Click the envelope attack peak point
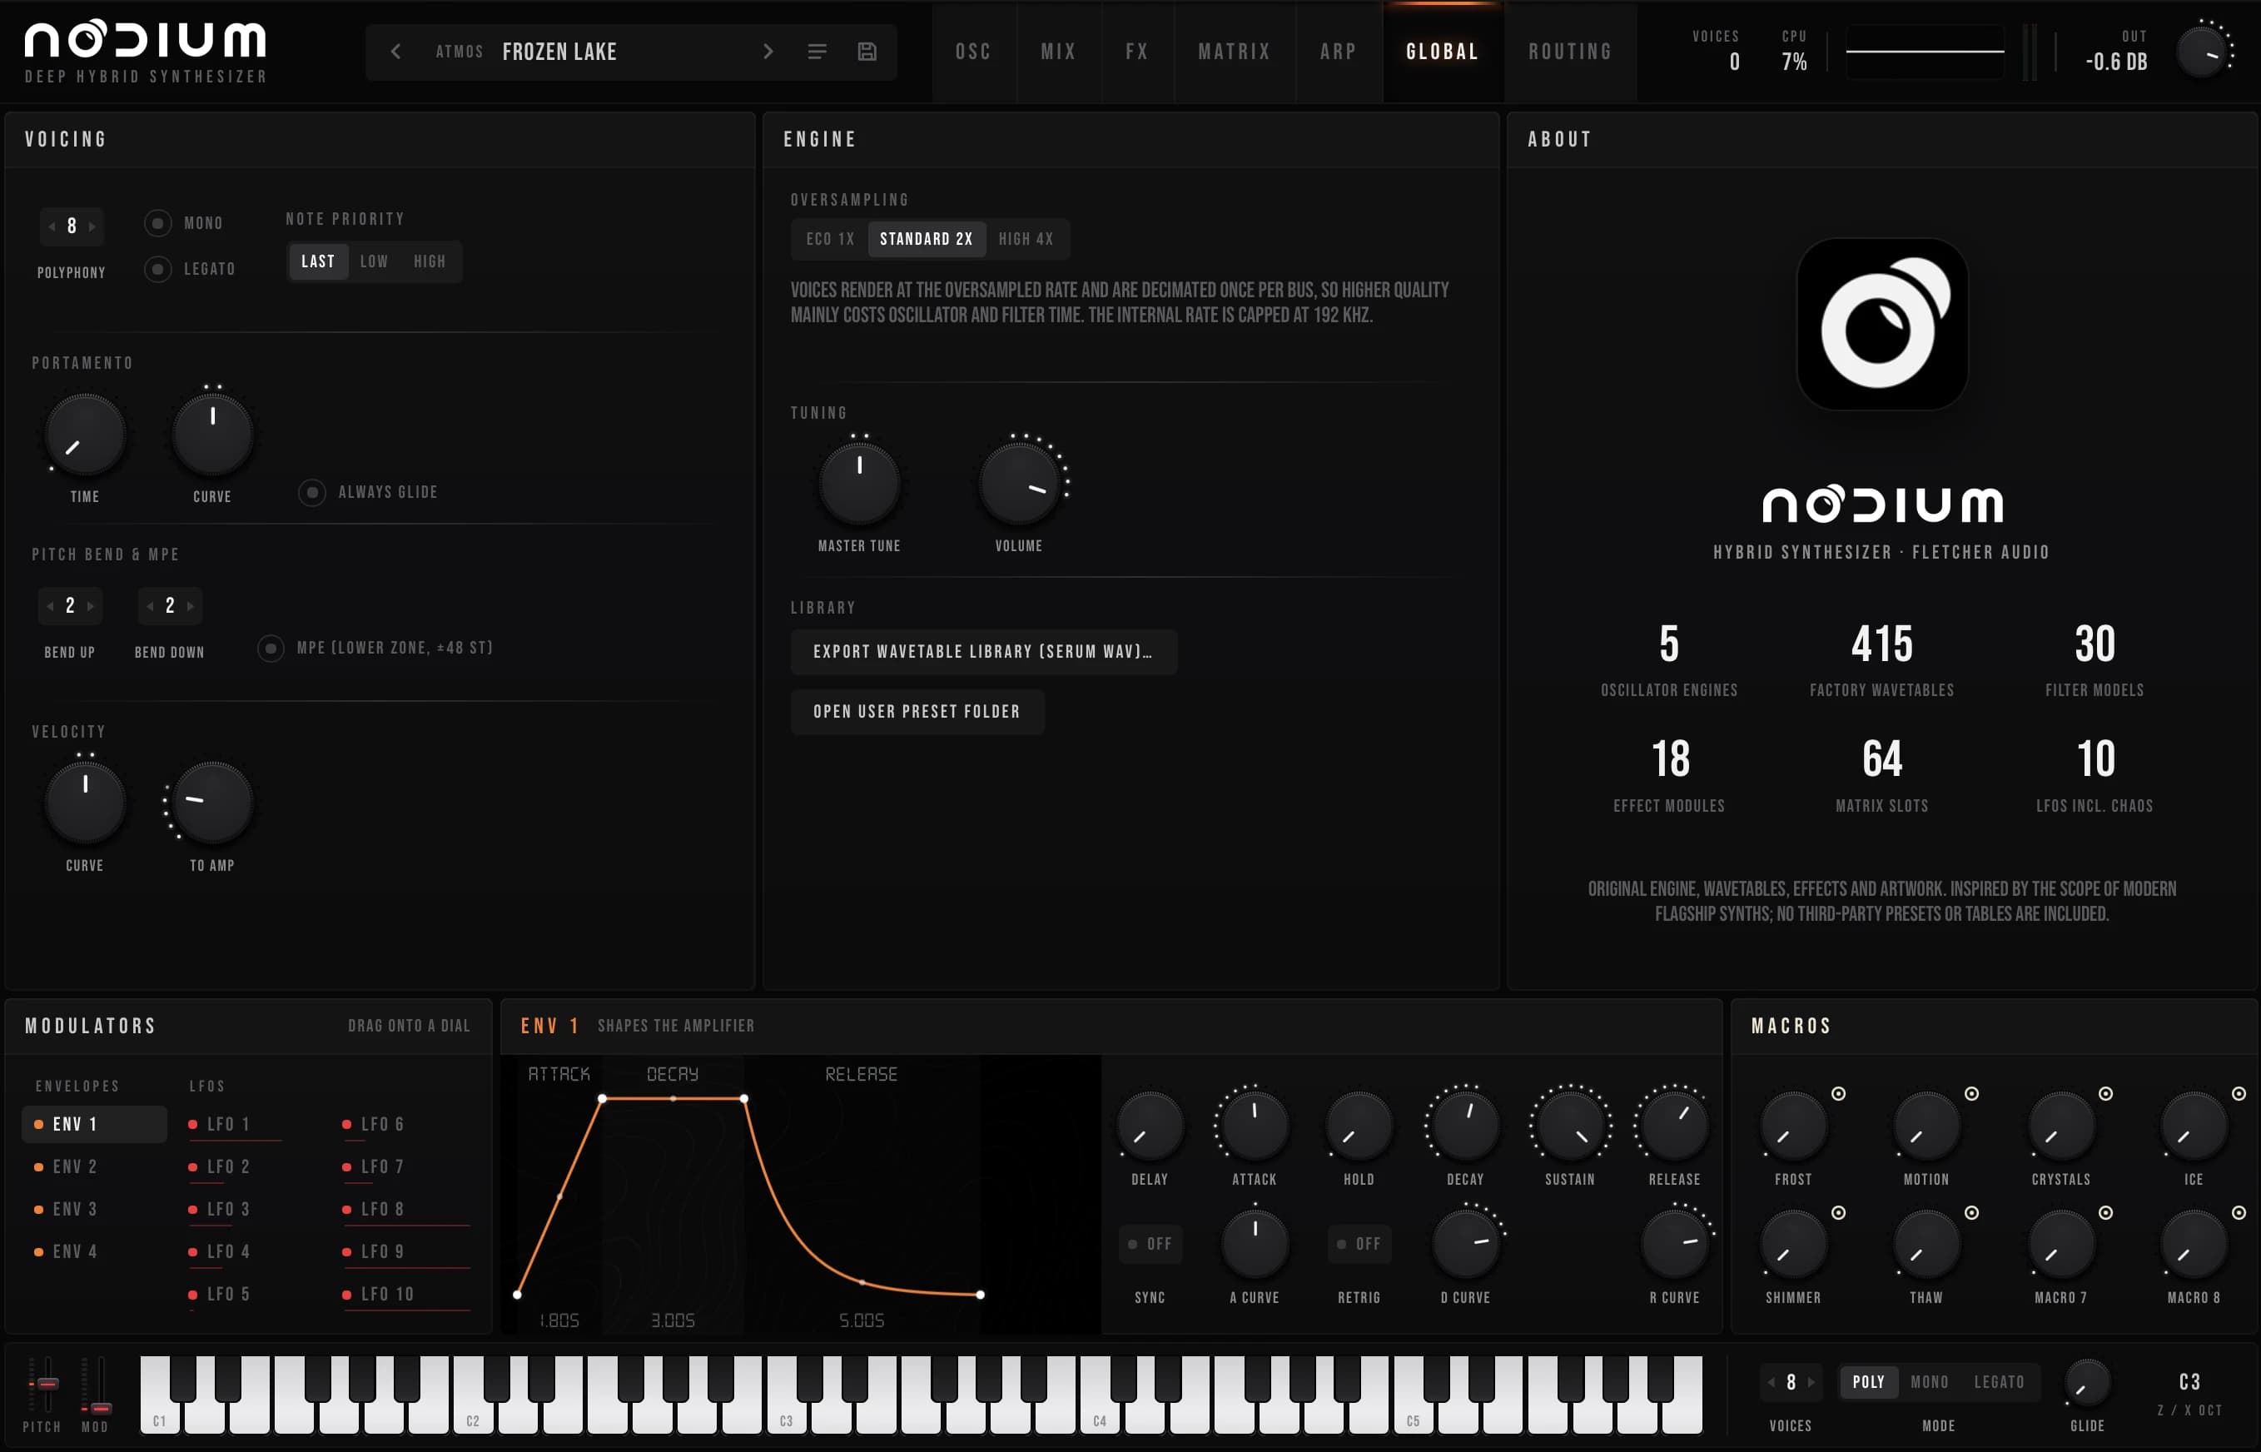Screen dimensions: 2261x1452 [602, 1098]
